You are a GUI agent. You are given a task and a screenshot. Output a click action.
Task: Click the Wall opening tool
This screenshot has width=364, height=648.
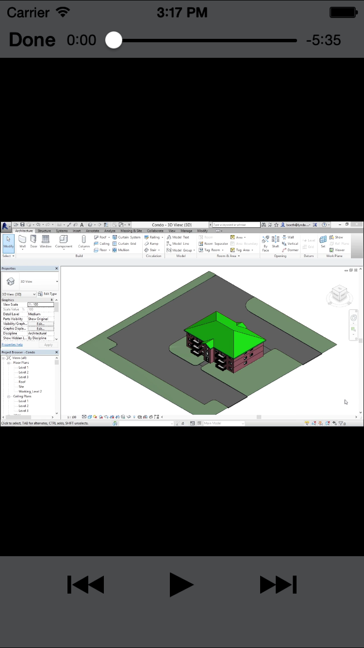(288, 237)
